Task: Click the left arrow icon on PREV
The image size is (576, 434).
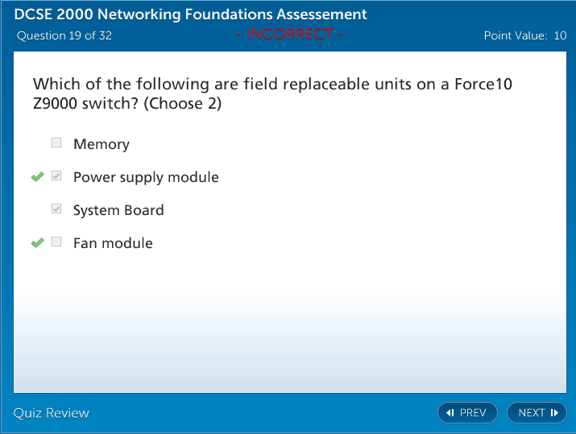Action: coord(450,413)
